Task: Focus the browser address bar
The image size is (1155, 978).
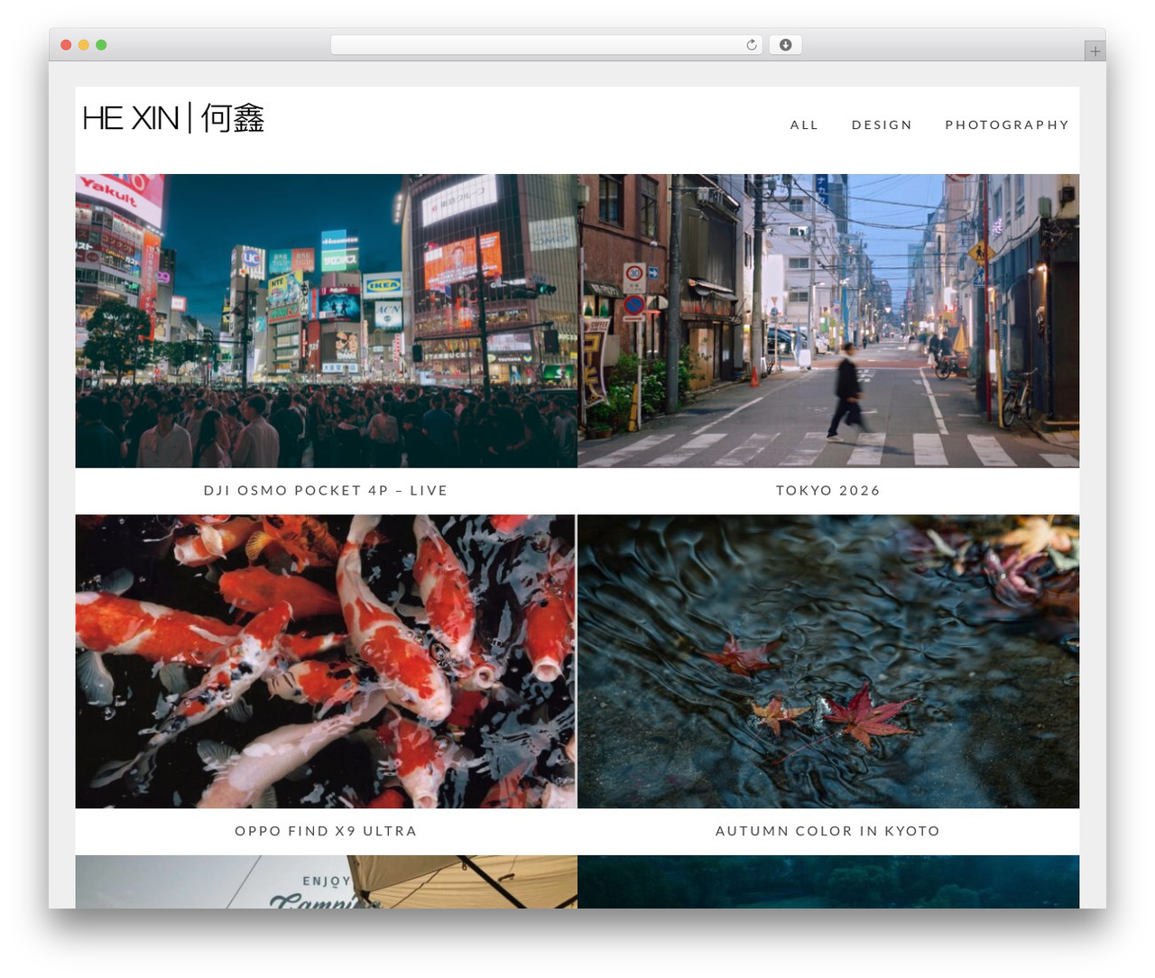Action: 546,45
